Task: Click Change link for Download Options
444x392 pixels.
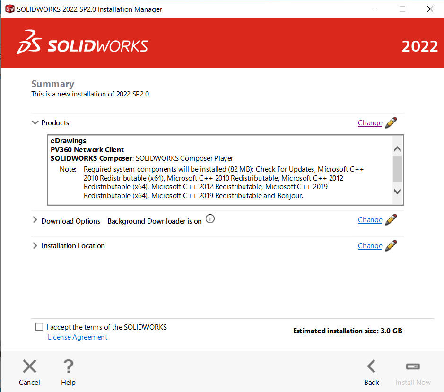Action: tap(370, 220)
